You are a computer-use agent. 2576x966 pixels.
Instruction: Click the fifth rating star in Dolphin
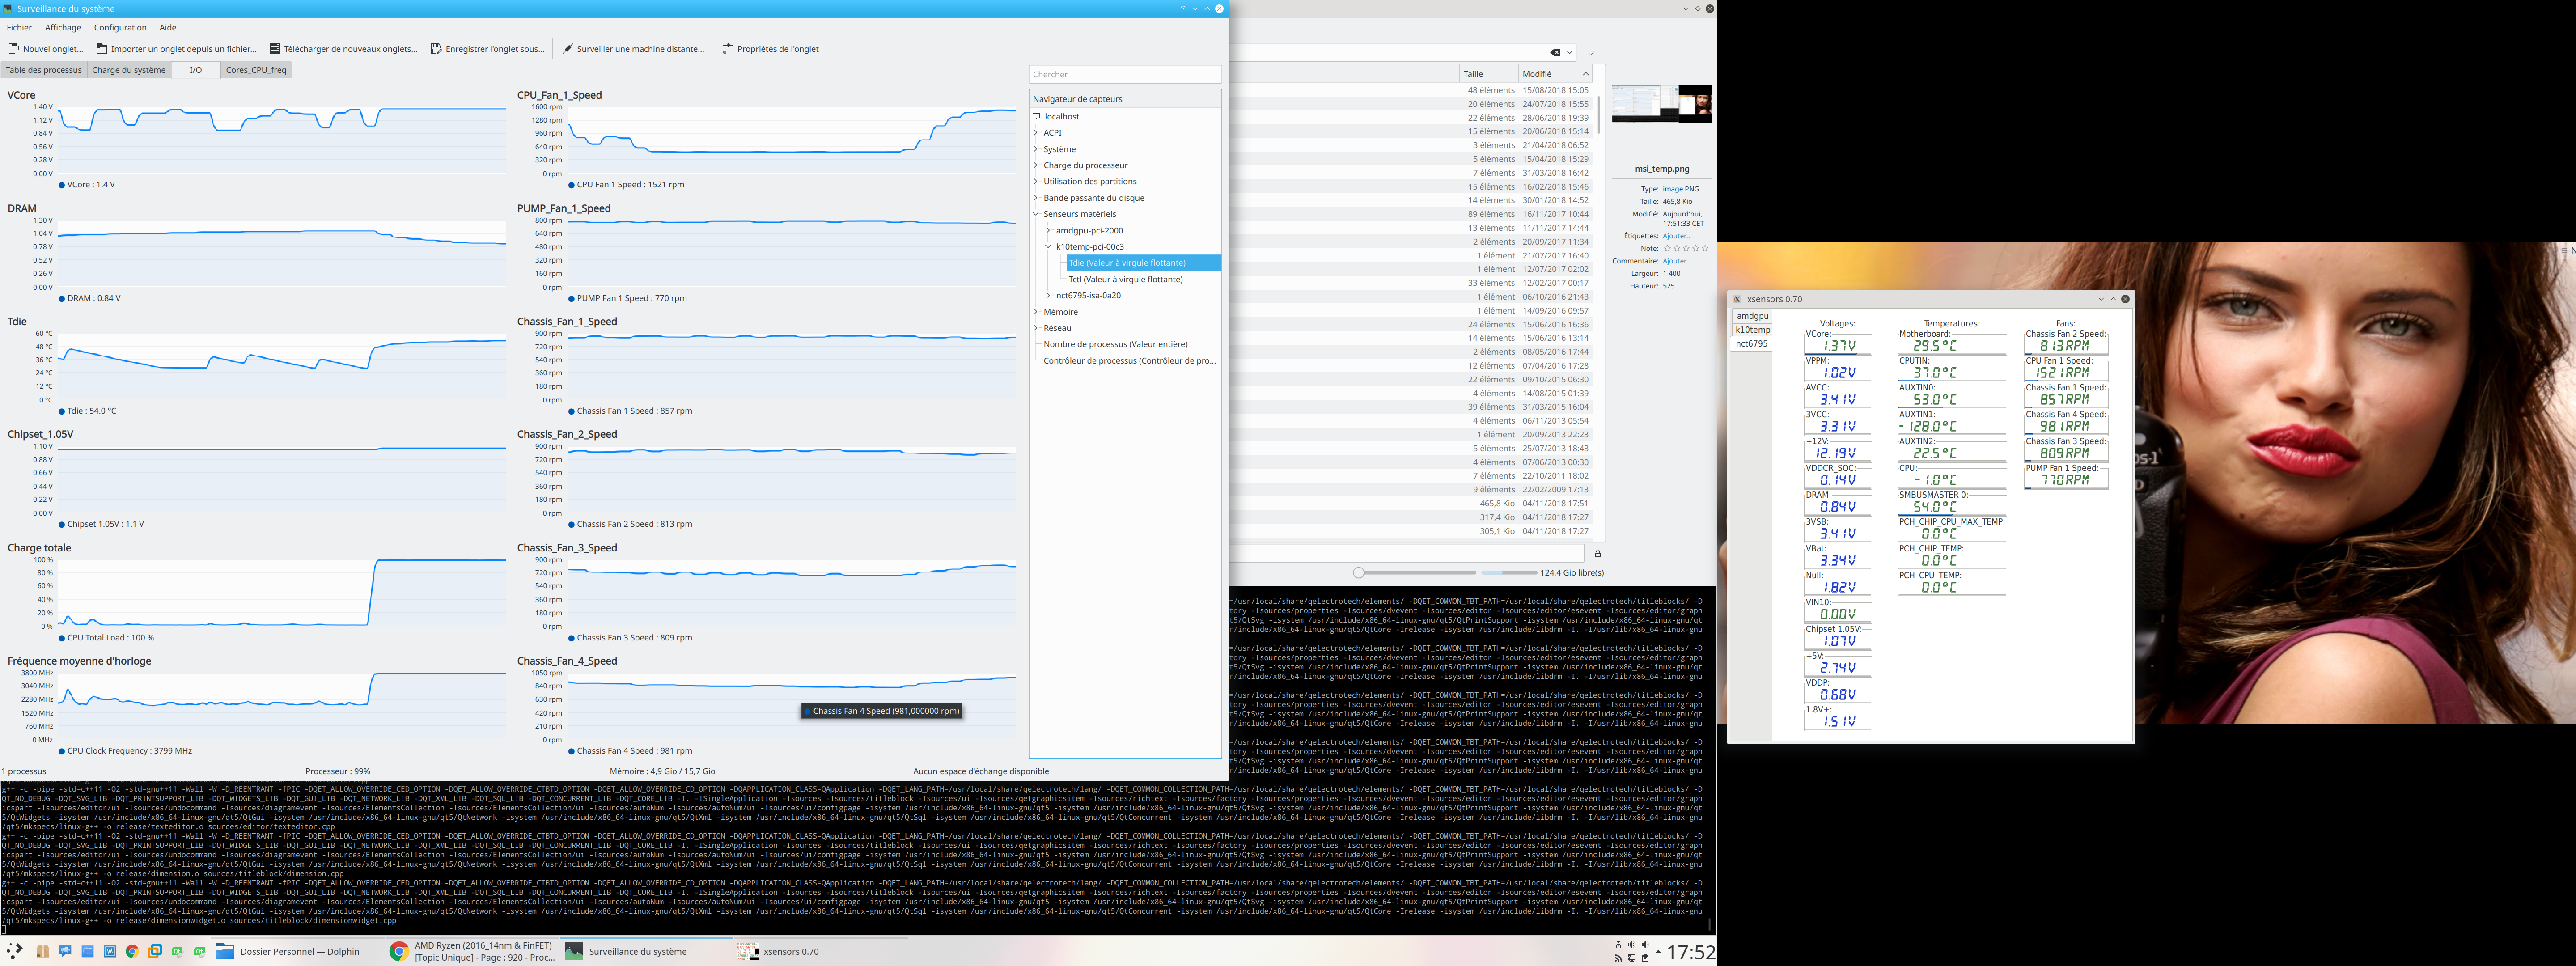pyautogui.click(x=1705, y=249)
